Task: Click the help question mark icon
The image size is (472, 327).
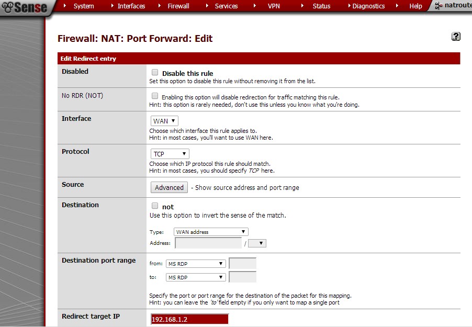Action: [456, 37]
